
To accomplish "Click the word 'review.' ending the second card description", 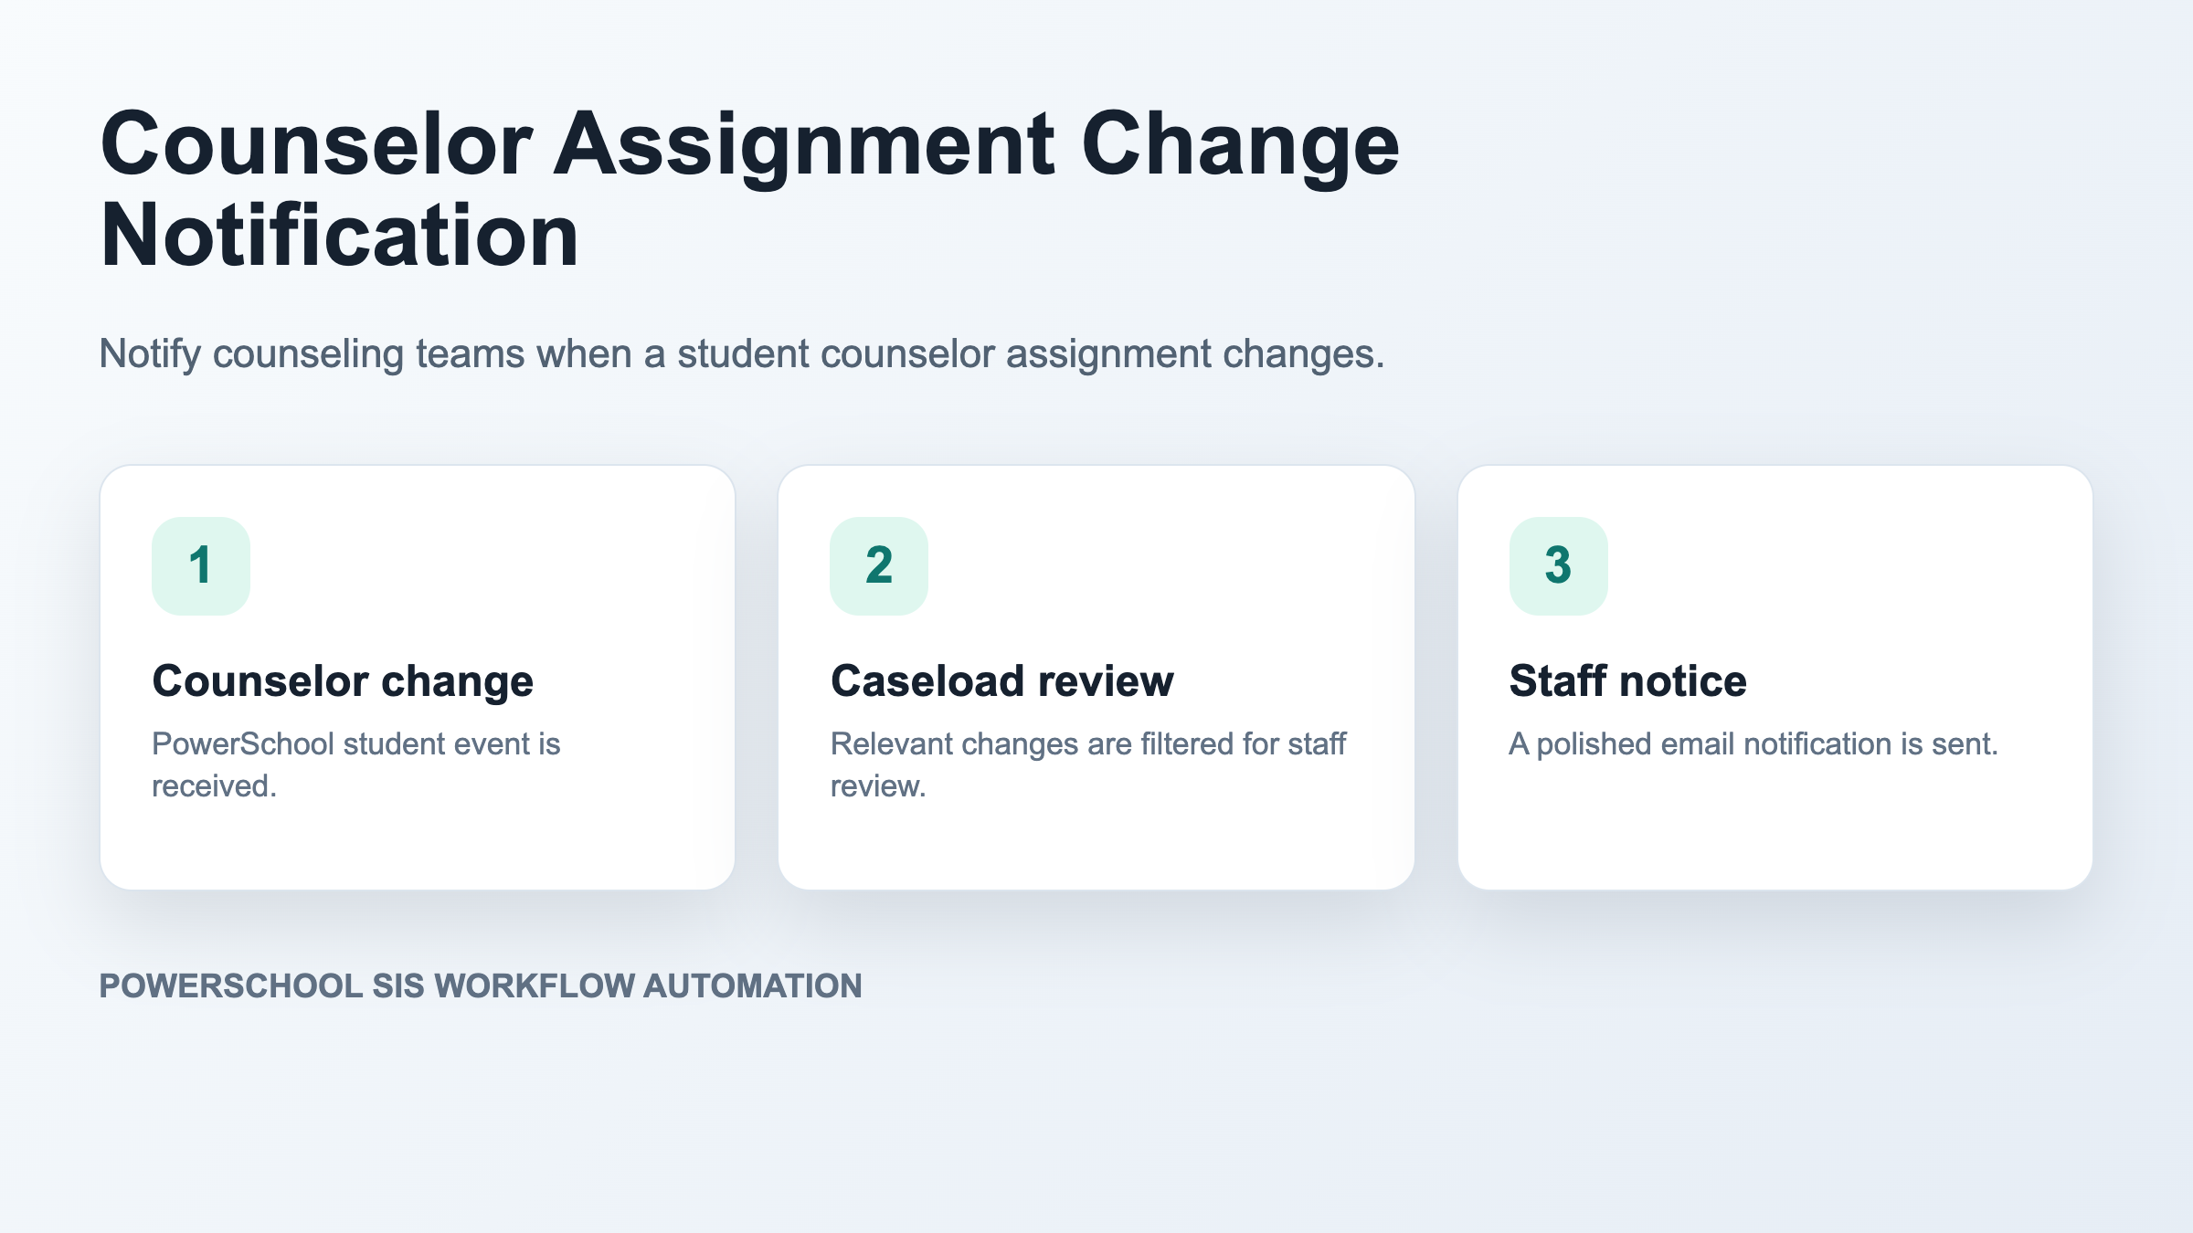I will coord(878,785).
